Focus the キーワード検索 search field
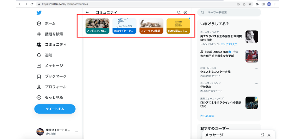The height and width of the screenshot is (139, 295). pyautogui.click(x=229, y=12)
